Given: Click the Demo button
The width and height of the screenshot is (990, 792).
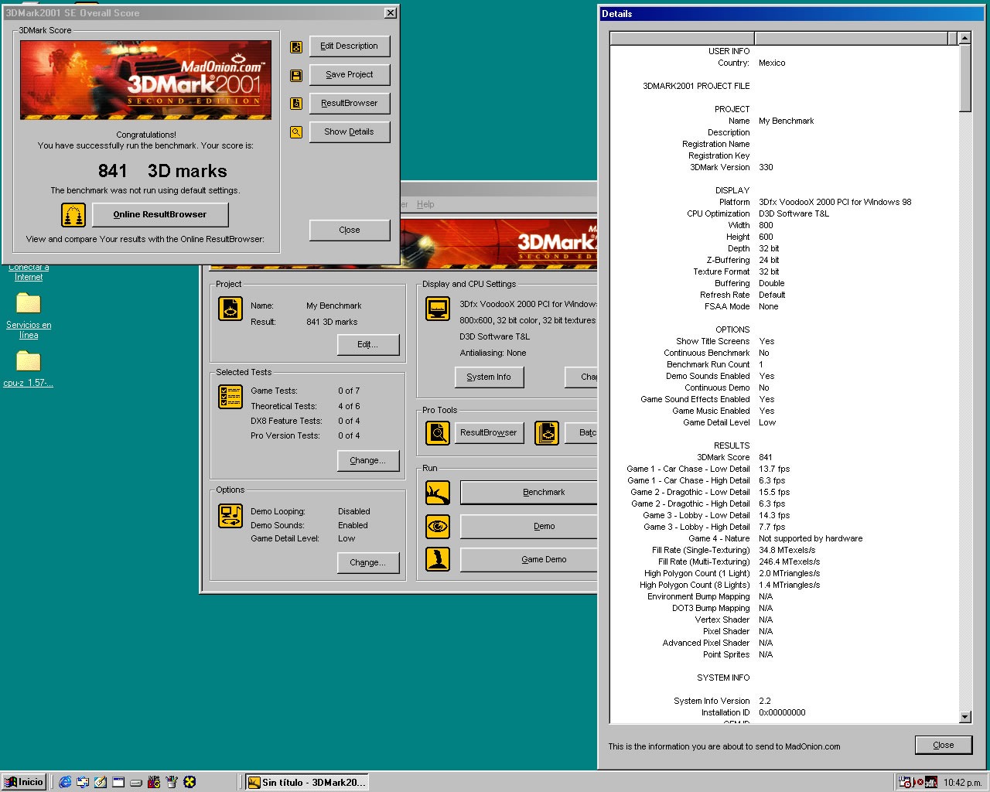Looking at the screenshot, I should 529,527.
